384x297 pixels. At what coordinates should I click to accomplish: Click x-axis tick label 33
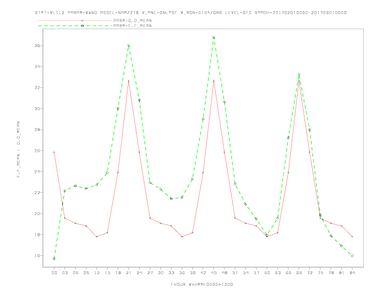pyautogui.click(x=171, y=273)
